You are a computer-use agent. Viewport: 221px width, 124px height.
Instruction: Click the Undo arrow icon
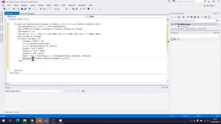(x=29, y=9)
